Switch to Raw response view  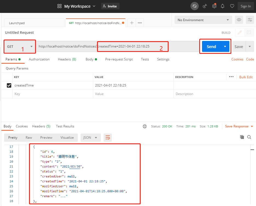click(29, 137)
